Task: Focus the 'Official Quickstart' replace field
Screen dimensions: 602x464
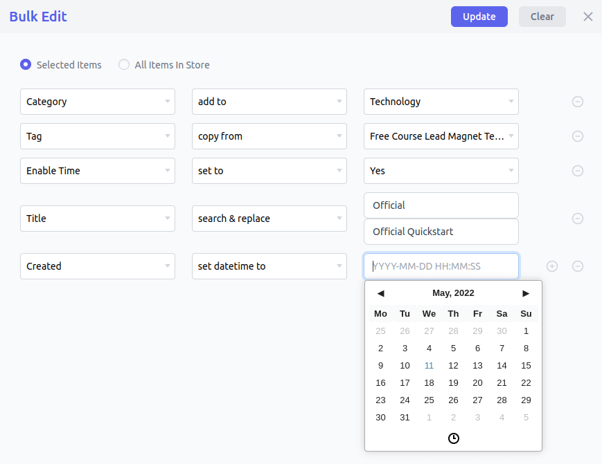Action: pos(441,232)
